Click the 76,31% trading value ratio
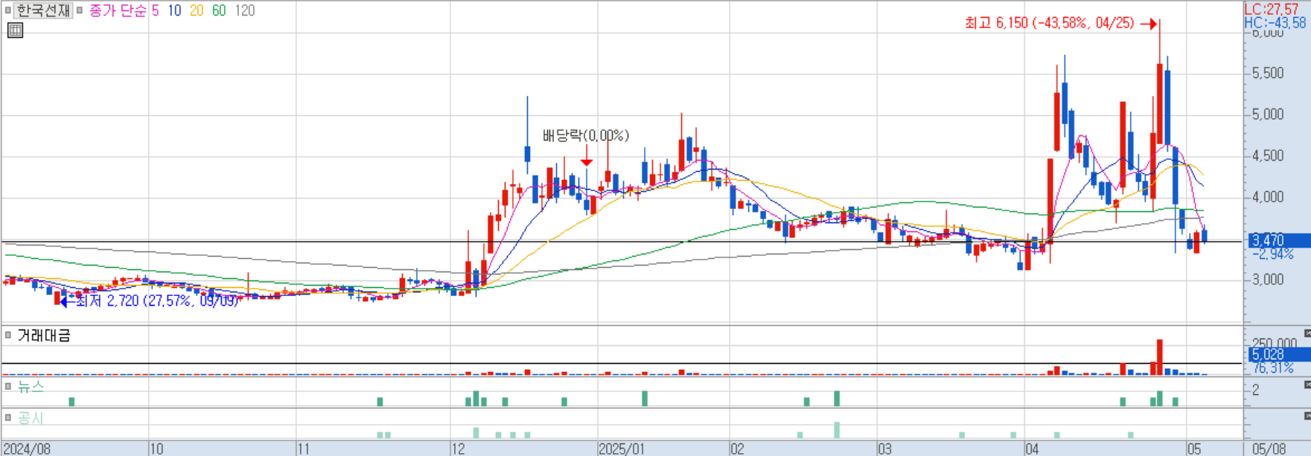 click(x=1273, y=368)
